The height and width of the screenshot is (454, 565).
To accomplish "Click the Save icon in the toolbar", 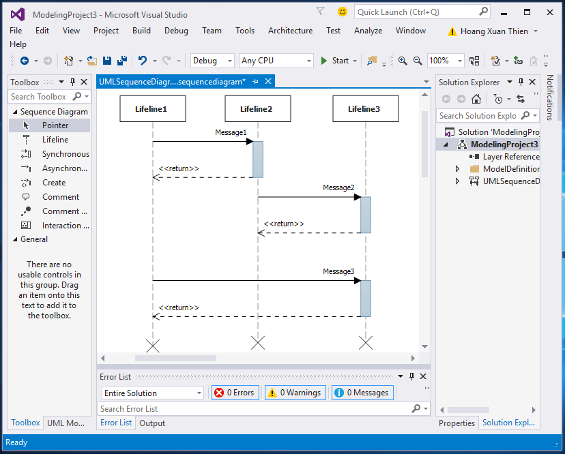I will [x=106, y=60].
